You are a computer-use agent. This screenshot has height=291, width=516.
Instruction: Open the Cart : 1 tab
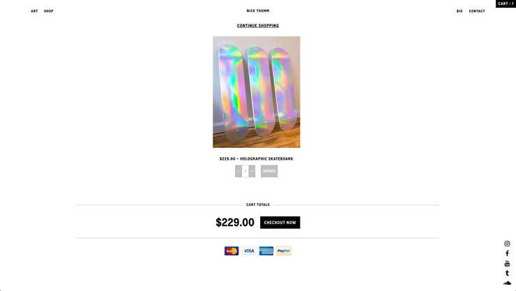(x=506, y=3)
